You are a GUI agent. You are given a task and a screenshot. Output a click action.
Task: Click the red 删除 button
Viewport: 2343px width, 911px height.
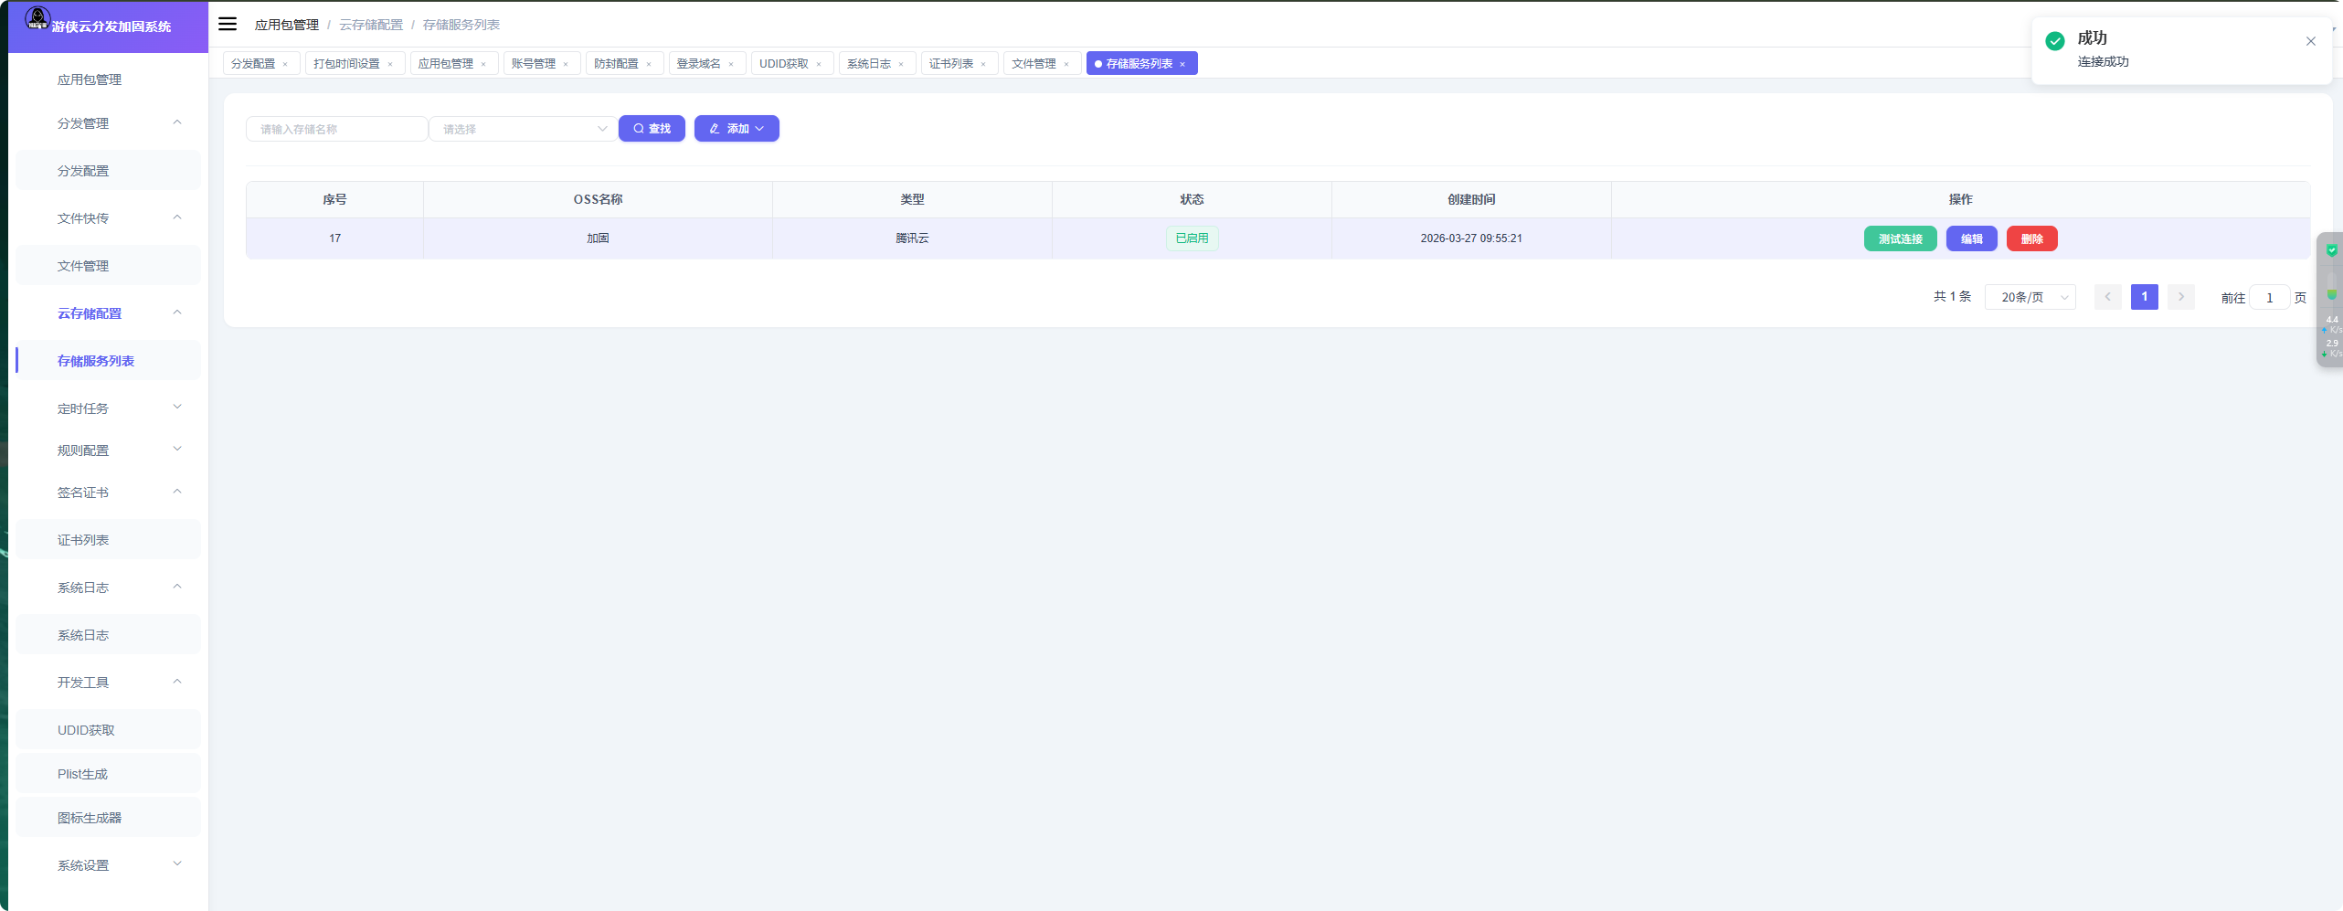coord(2031,238)
